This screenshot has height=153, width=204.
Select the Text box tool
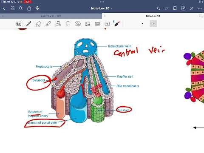coord(107,24)
